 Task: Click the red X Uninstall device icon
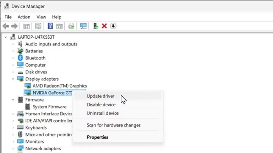(104, 26)
